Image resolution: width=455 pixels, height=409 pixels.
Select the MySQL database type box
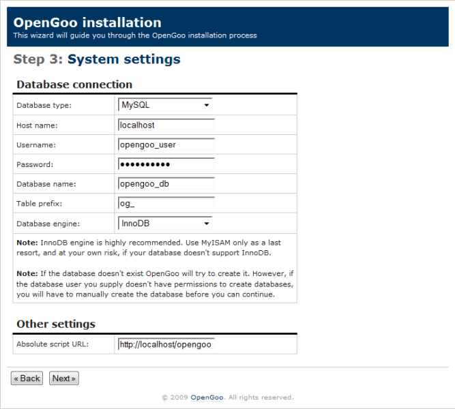point(165,105)
